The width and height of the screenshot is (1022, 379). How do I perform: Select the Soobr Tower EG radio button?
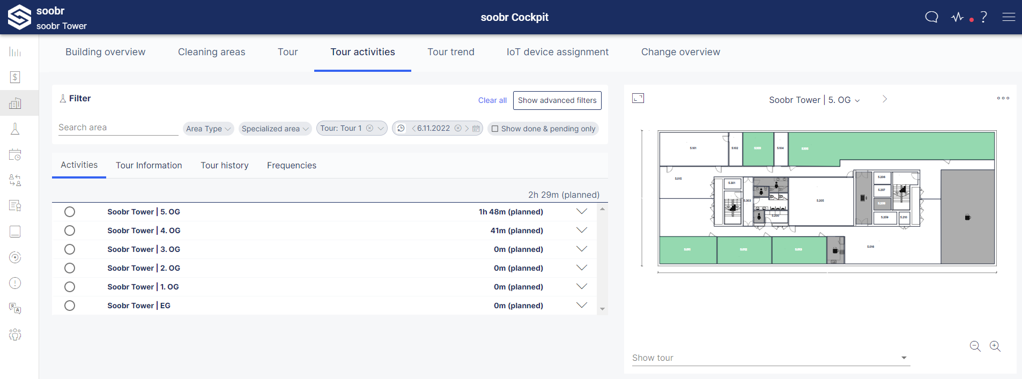coord(70,306)
